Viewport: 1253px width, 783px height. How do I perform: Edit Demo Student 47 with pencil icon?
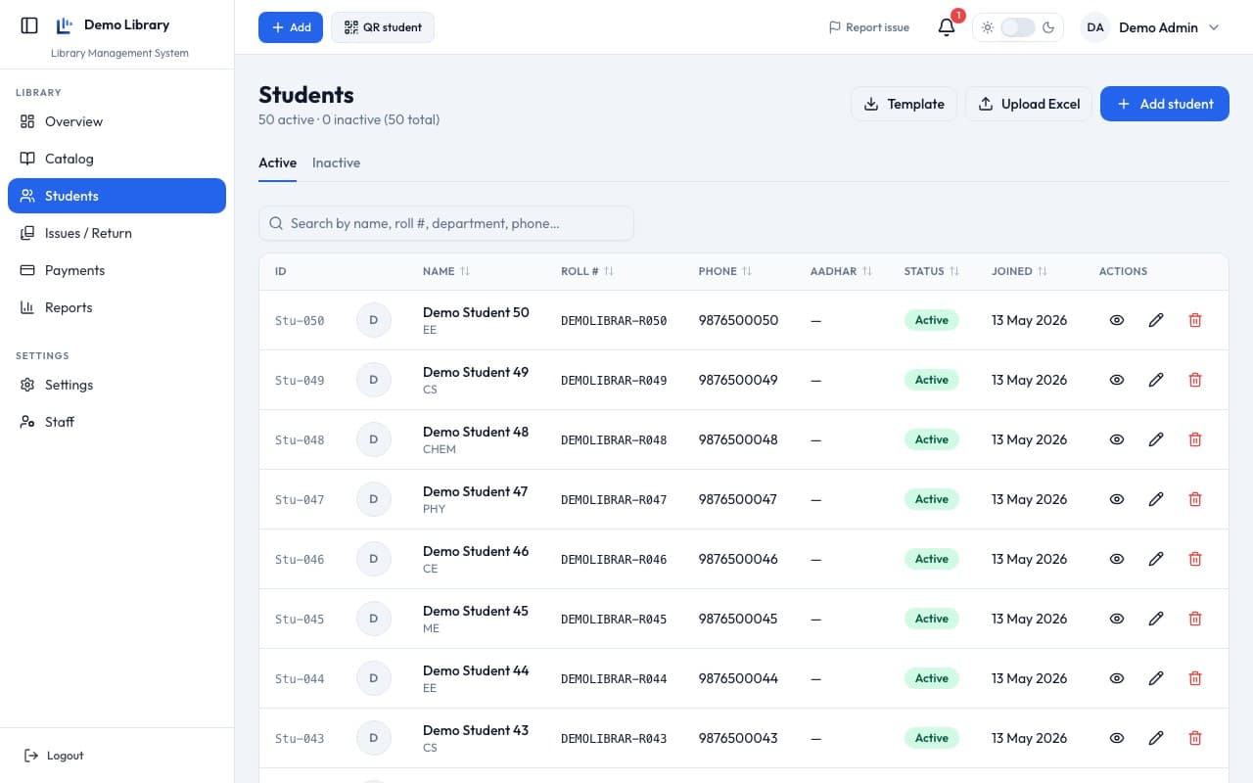tap(1156, 499)
